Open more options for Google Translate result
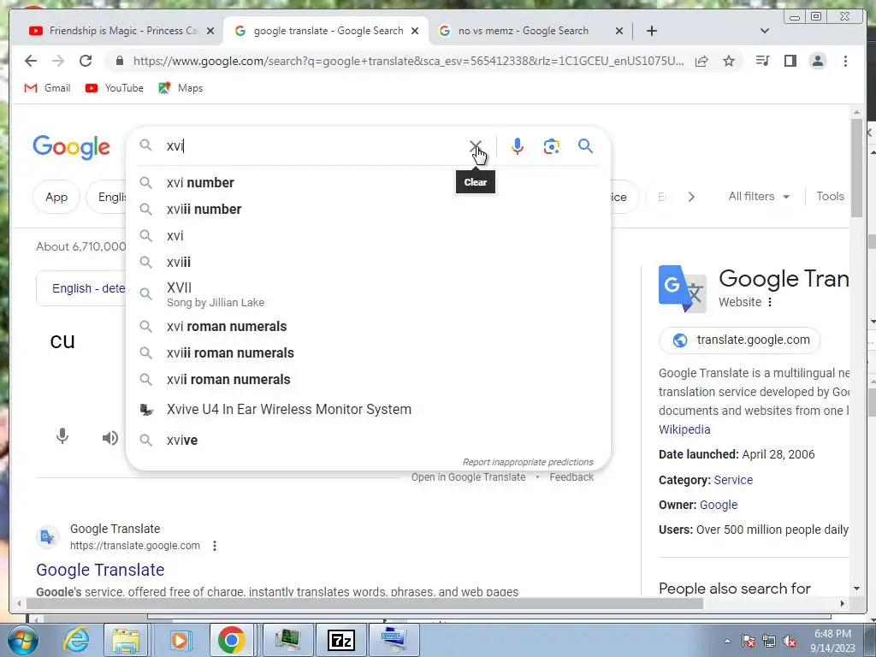 (x=215, y=546)
